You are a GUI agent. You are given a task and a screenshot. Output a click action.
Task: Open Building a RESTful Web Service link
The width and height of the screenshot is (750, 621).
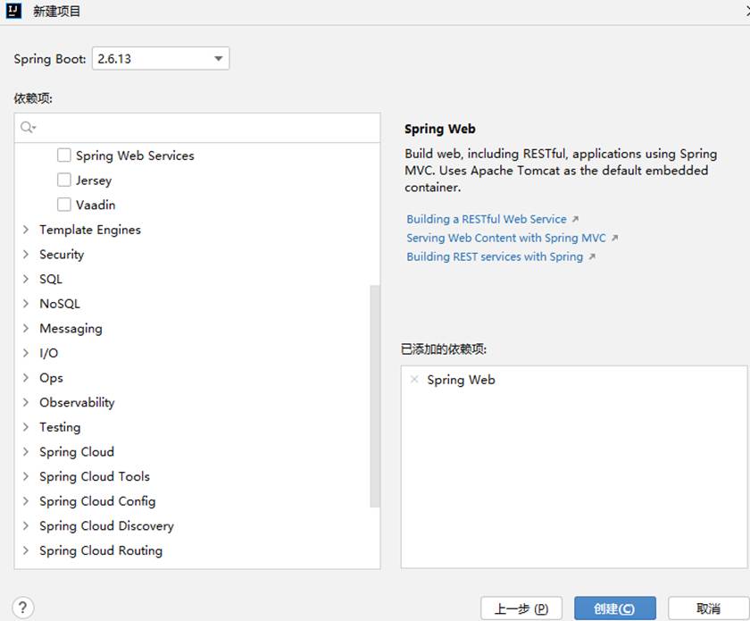[x=487, y=219]
